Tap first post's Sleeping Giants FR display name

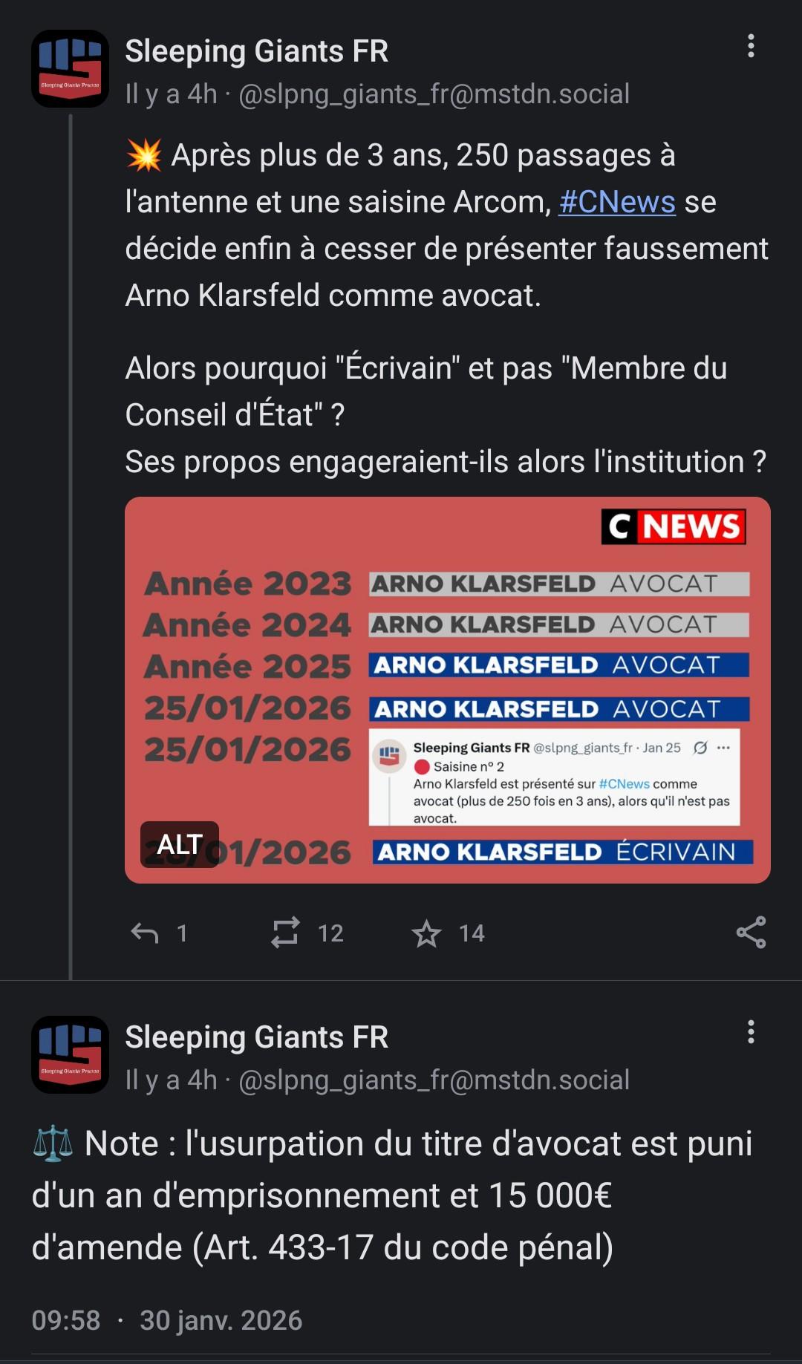click(257, 51)
